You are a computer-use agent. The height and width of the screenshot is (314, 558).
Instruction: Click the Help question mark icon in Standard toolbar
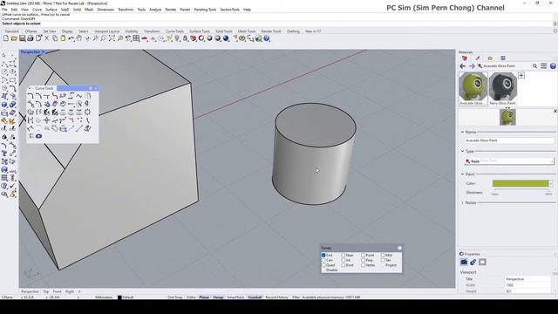(x=267, y=38)
